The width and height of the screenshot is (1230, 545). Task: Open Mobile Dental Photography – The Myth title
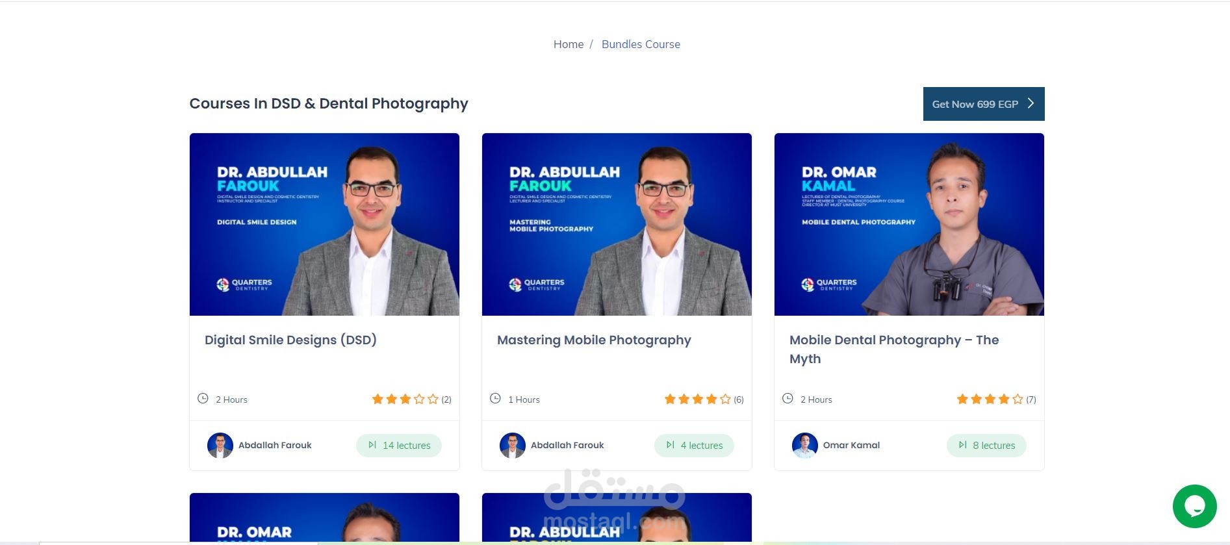pos(894,349)
